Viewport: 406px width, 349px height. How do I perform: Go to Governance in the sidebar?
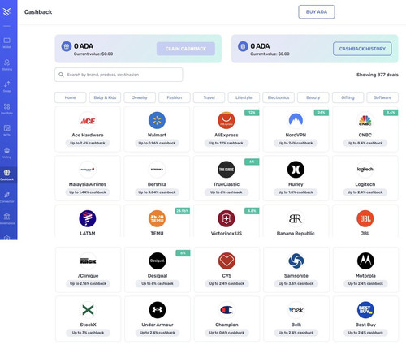coord(6,219)
